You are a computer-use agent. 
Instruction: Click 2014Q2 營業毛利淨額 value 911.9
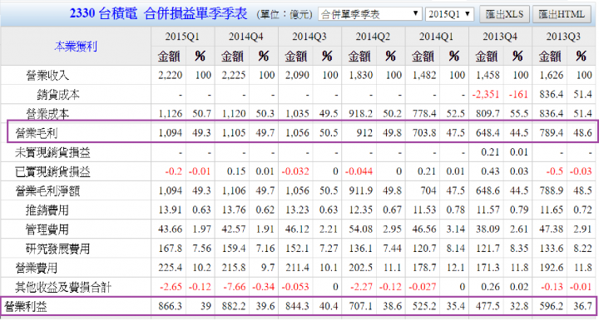tap(360, 190)
